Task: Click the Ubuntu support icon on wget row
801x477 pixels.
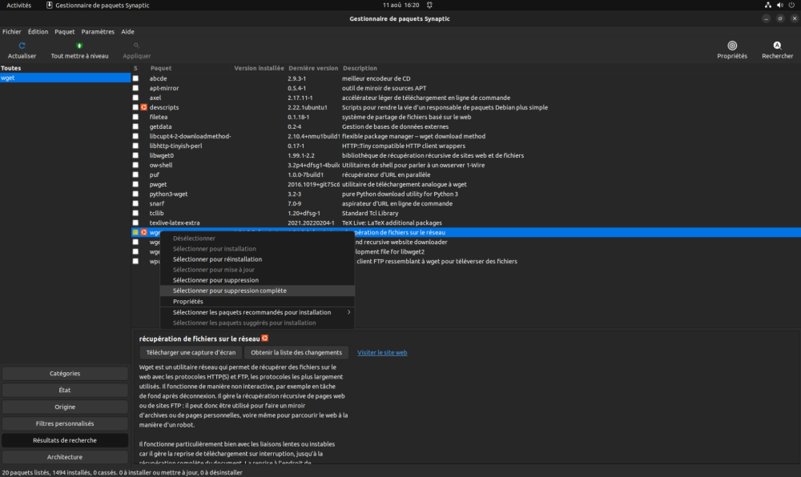Action: tap(144, 232)
